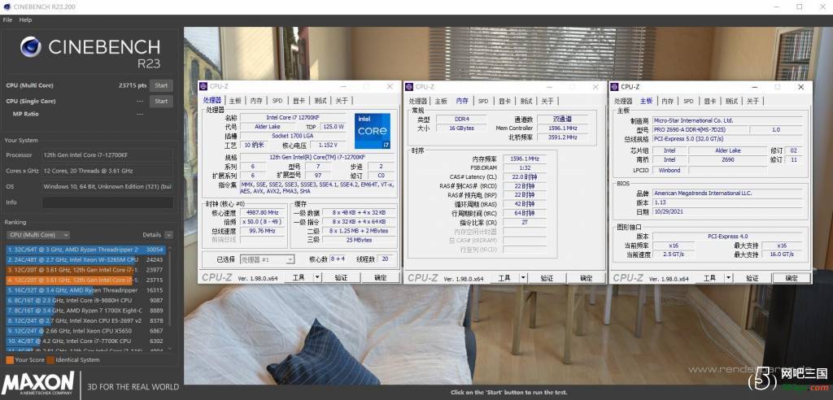Click 确定 button in mainboard CPU-Z window
The width and height of the screenshot is (833, 400).
point(792,278)
